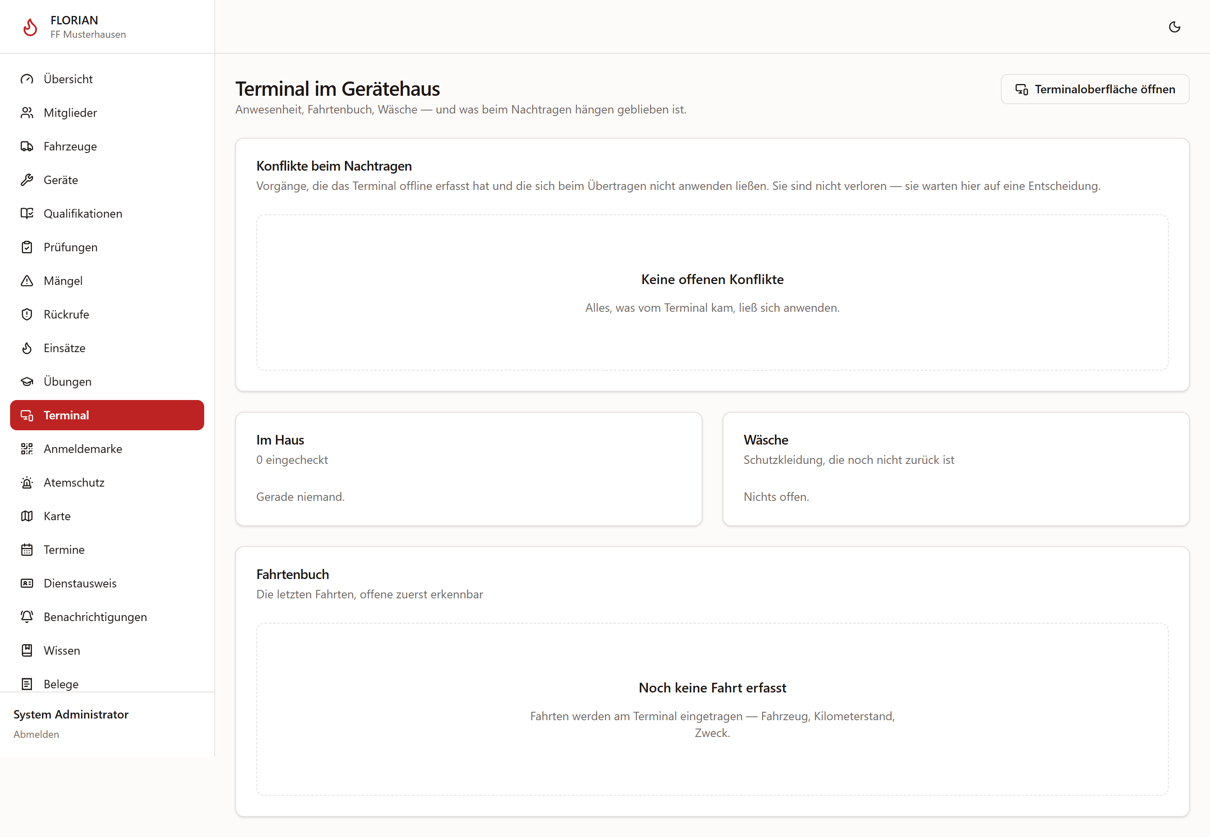Select Anmeldemarke QR code icon
The width and height of the screenshot is (1210, 837).
tap(27, 449)
